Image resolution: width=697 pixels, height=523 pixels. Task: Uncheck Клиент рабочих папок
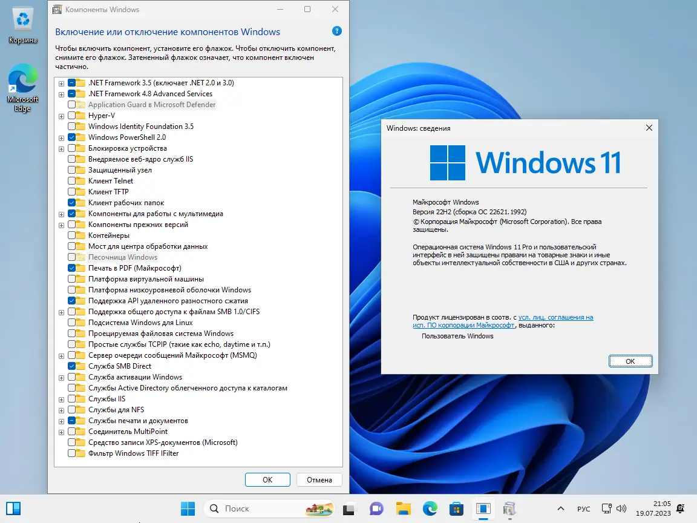click(x=71, y=203)
